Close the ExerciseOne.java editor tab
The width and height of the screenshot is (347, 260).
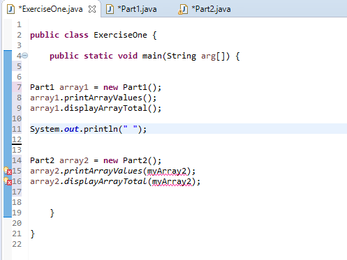point(92,9)
